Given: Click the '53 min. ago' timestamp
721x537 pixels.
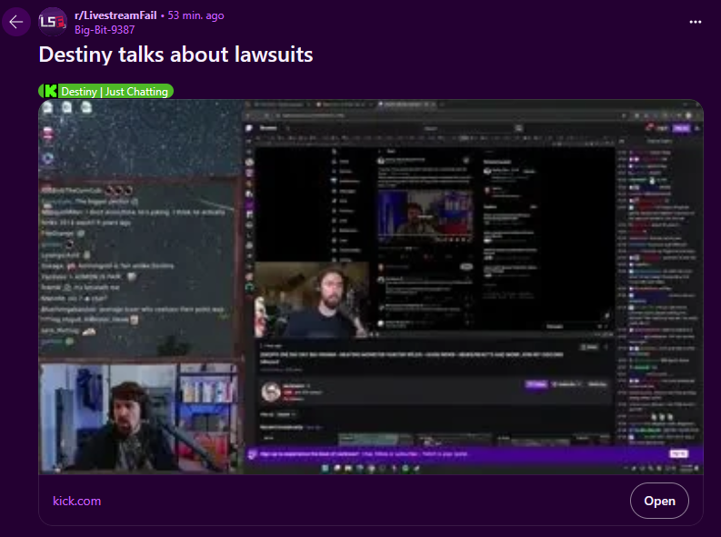Looking at the screenshot, I should click(195, 15).
